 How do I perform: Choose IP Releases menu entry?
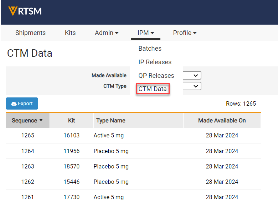(155, 62)
